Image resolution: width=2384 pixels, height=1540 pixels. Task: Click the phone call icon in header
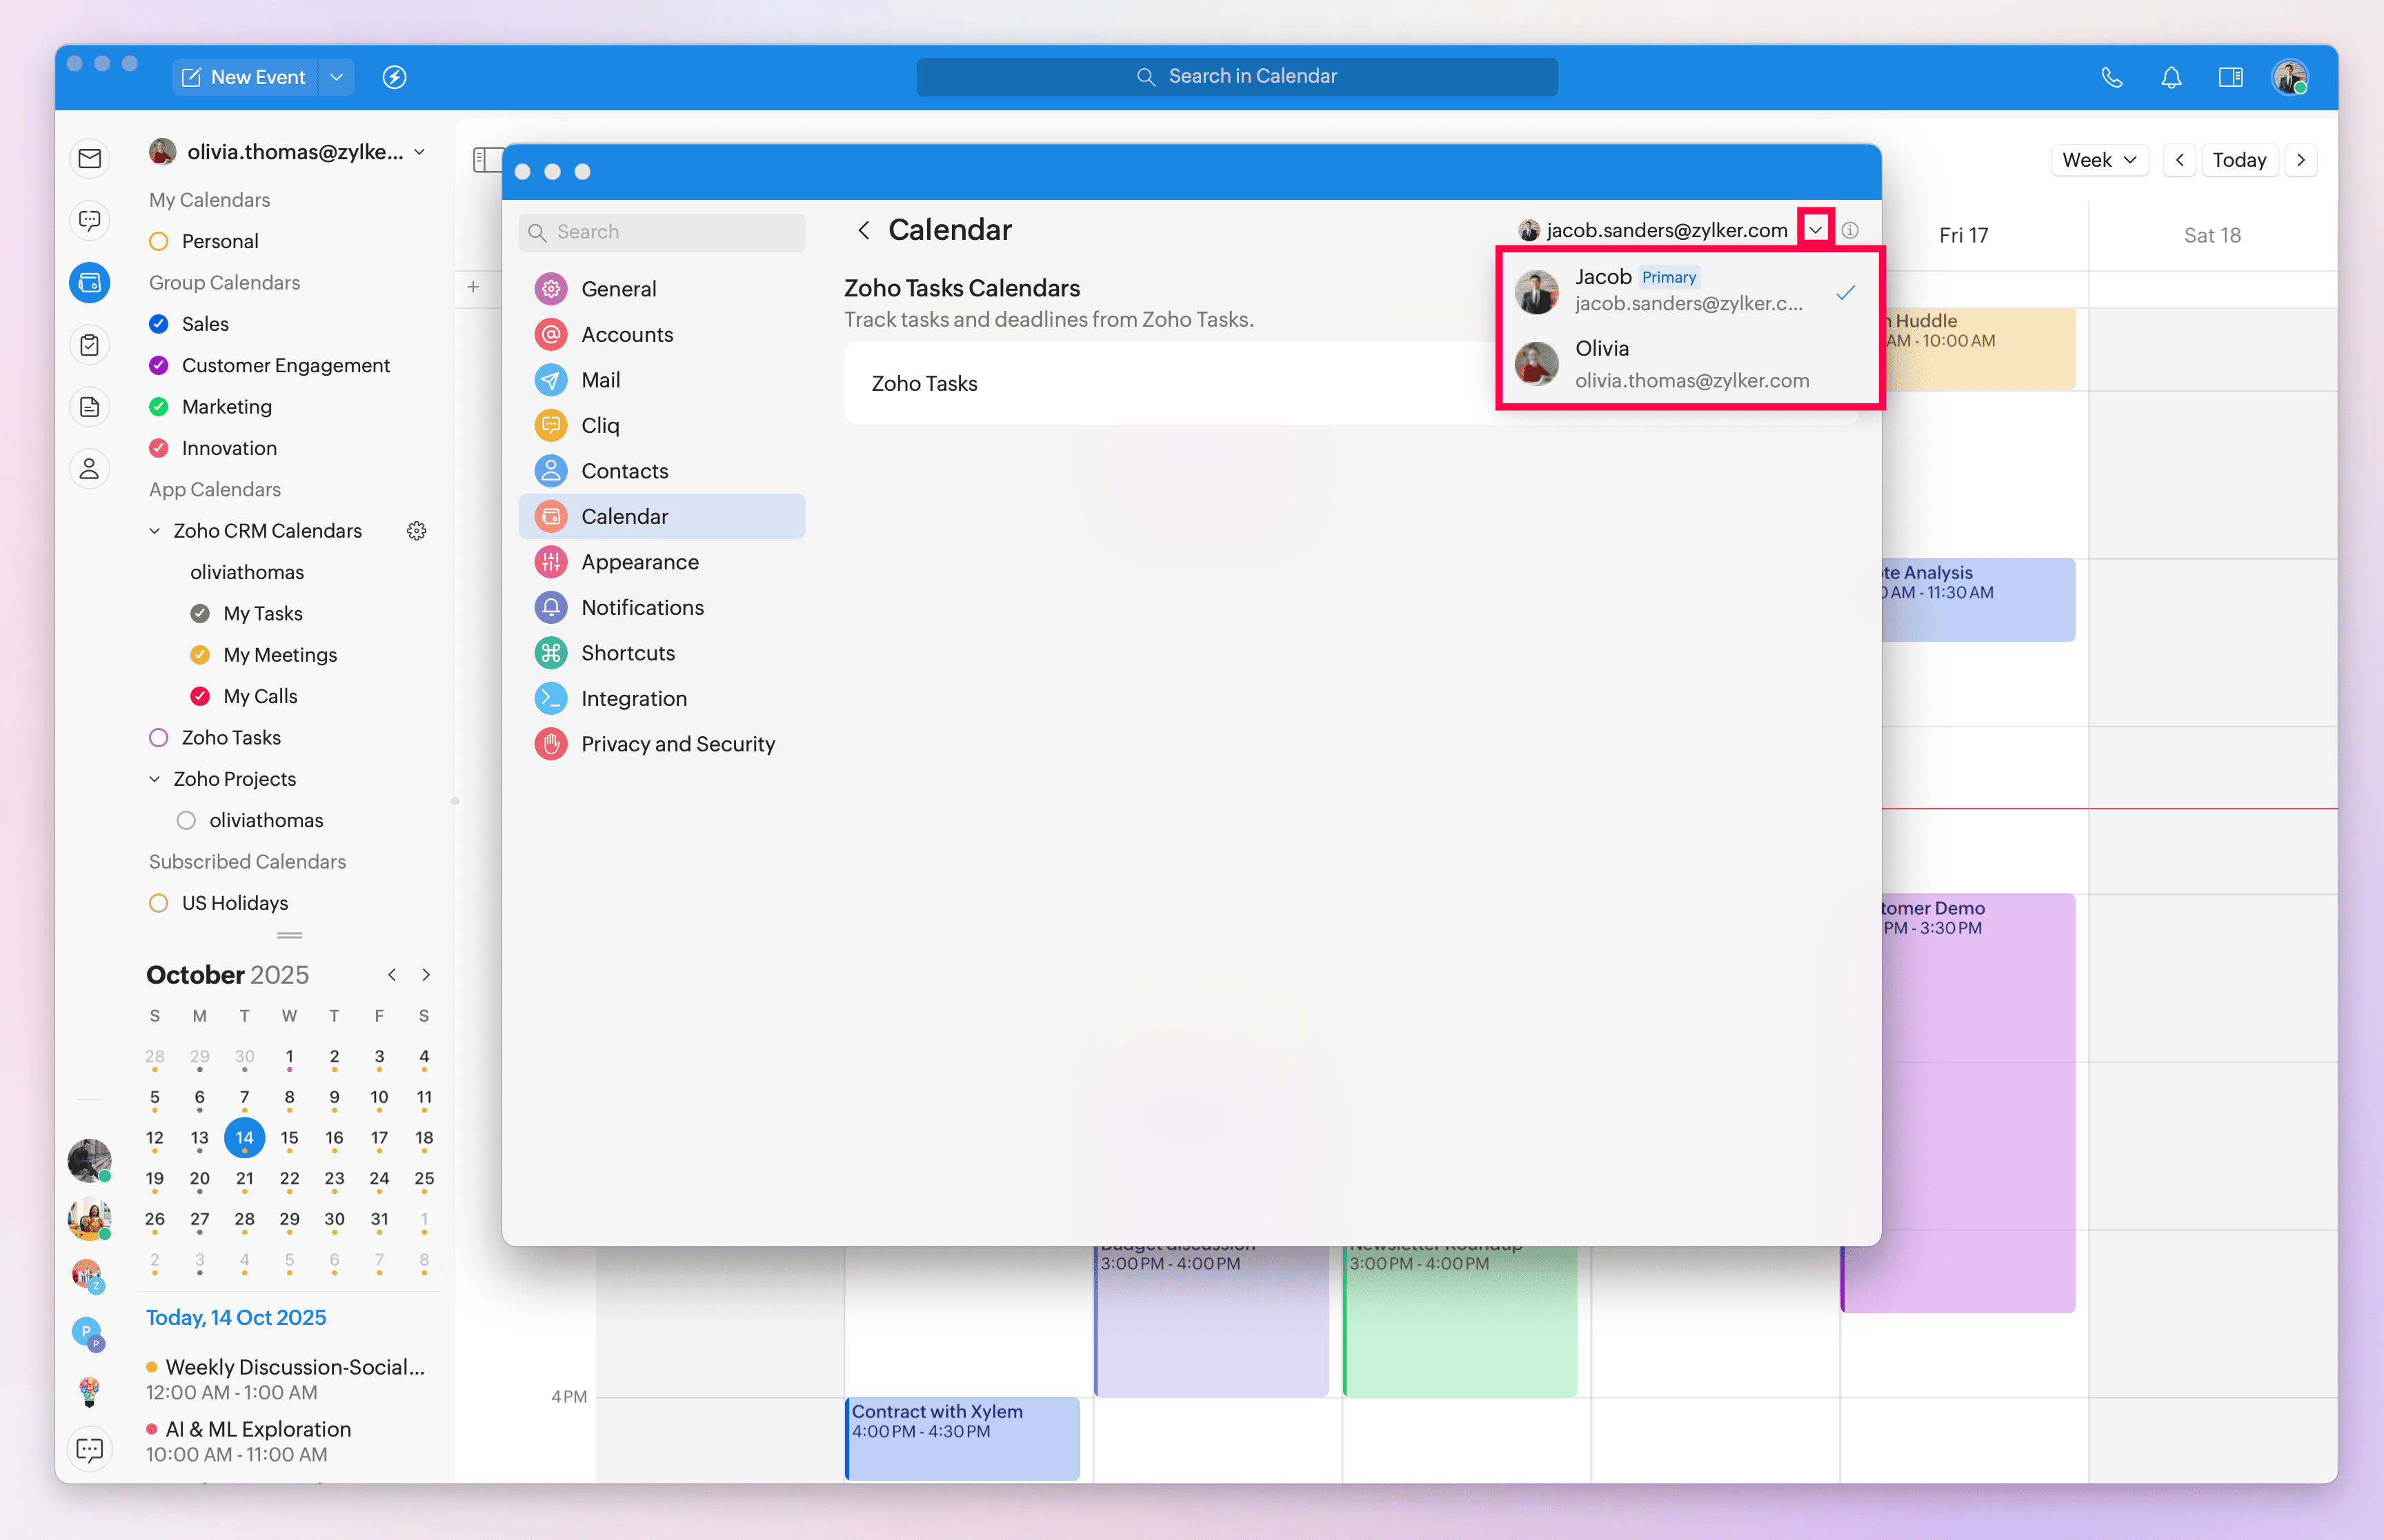2112,77
